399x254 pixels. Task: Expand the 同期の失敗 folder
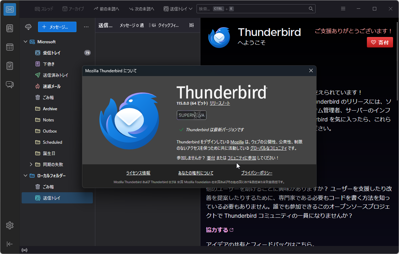31,164
